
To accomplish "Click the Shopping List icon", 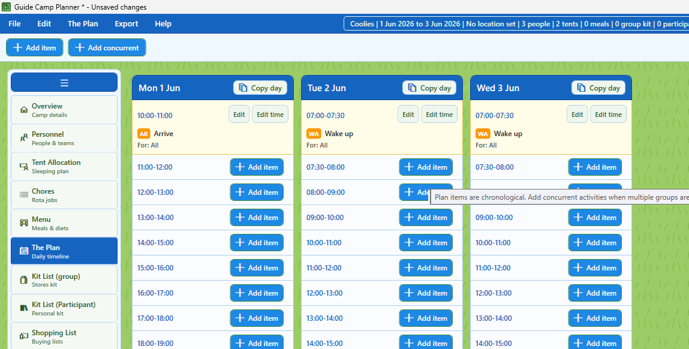I will [24, 336].
